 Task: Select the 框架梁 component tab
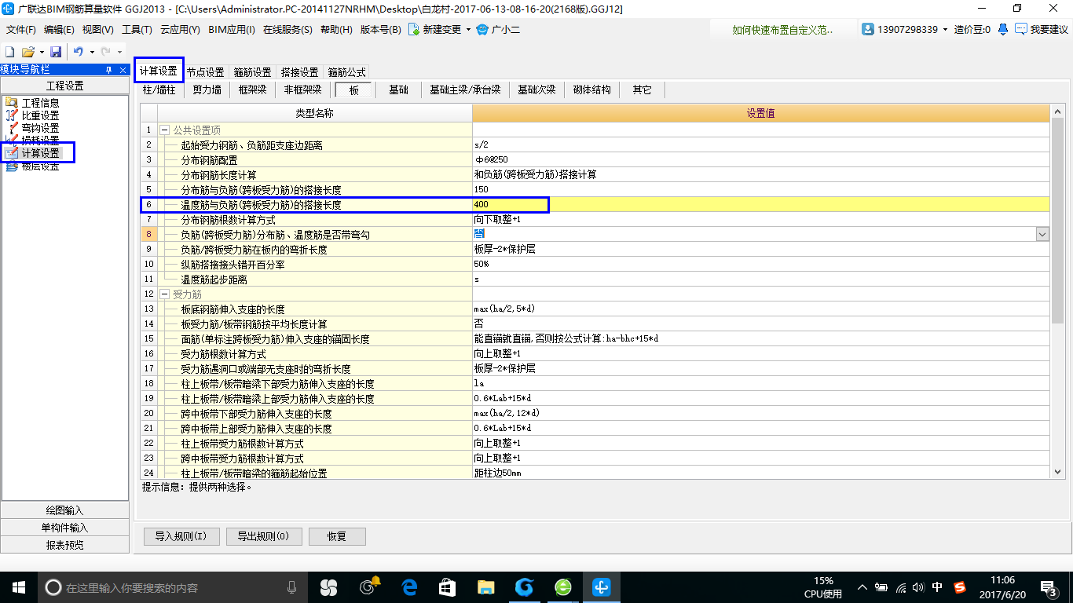[253, 90]
